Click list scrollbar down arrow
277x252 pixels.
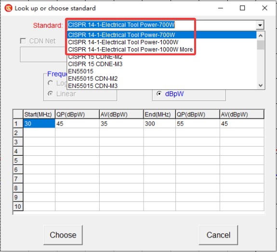click(261, 85)
